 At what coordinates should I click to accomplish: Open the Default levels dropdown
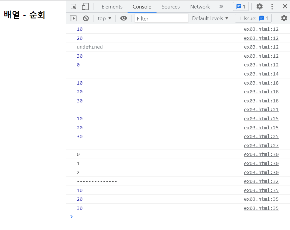pyautogui.click(x=210, y=18)
